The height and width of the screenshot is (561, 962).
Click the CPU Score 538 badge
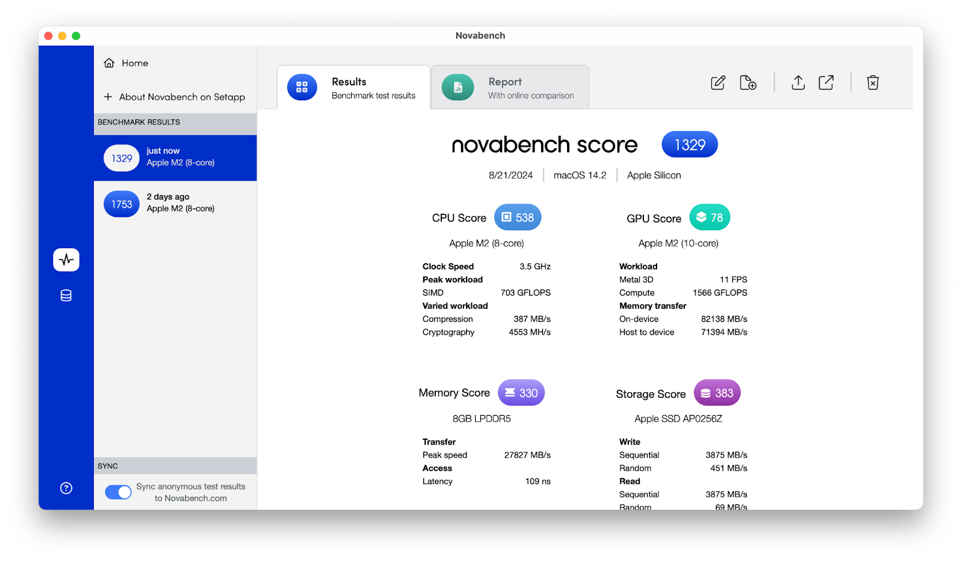click(518, 217)
